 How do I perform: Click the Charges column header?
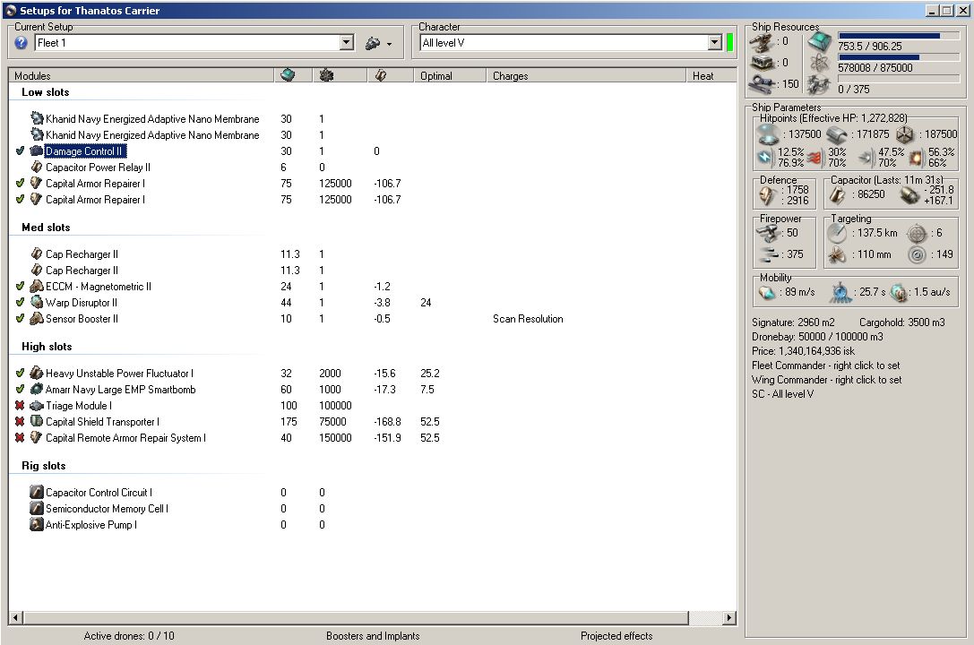click(586, 76)
